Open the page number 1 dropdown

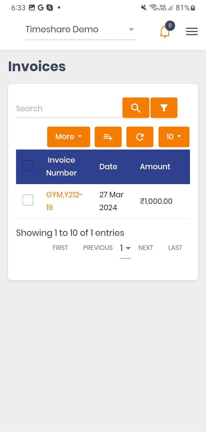point(125,248)
